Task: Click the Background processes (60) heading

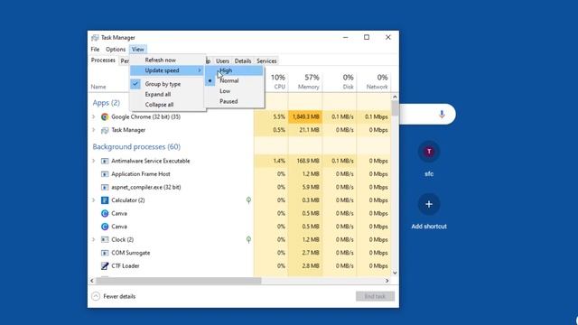Action: [x=136, y=146]
